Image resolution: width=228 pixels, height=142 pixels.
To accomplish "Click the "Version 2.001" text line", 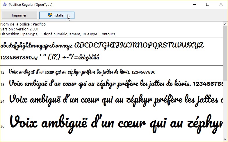I will tap(19, 29).
